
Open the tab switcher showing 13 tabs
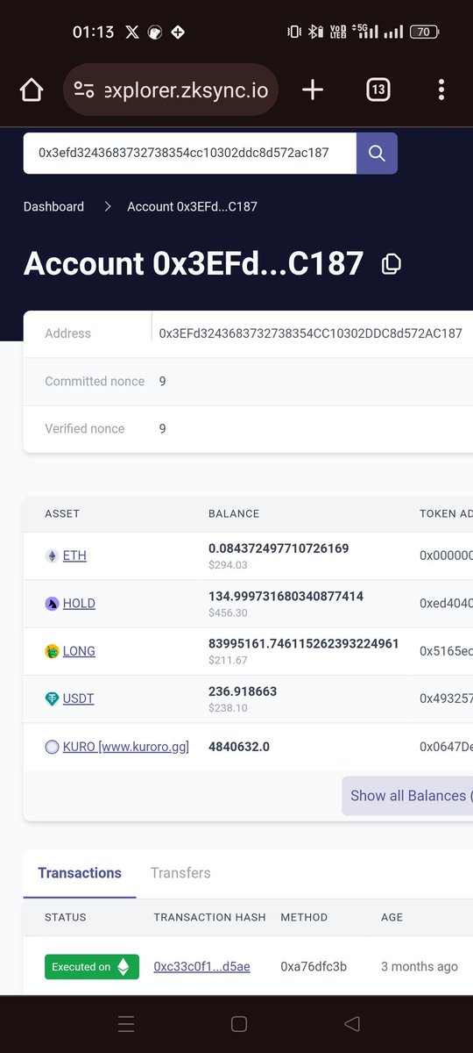(378, 90)
